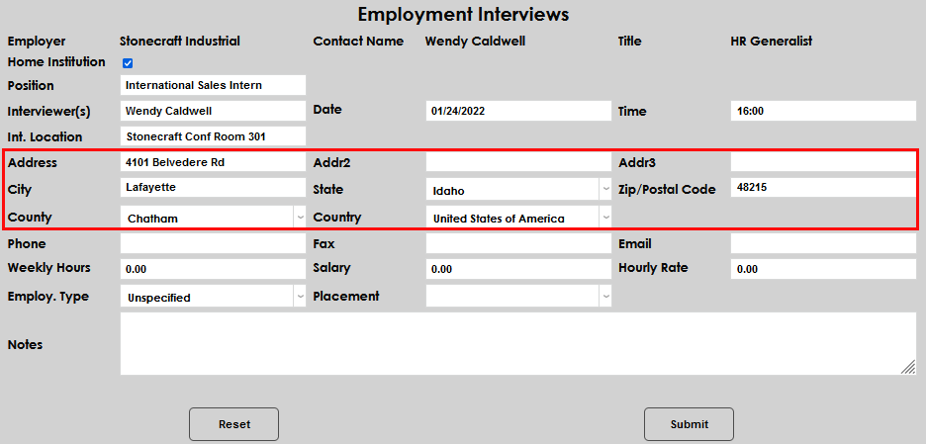Click the empty Email field
This screenshot has width=926, height=444.
coord(824,244)
